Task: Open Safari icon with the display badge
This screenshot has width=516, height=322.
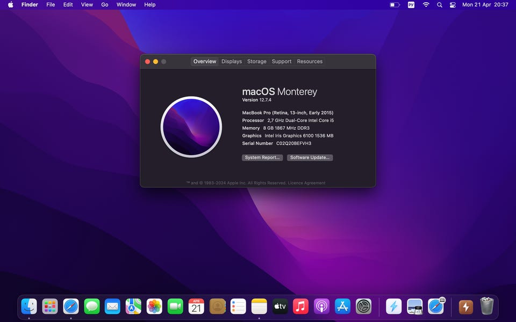Action: 436,306
